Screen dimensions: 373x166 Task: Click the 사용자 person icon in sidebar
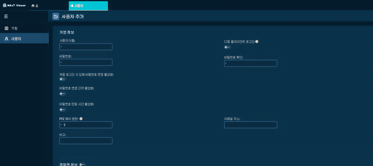click(x=6, y=39)
